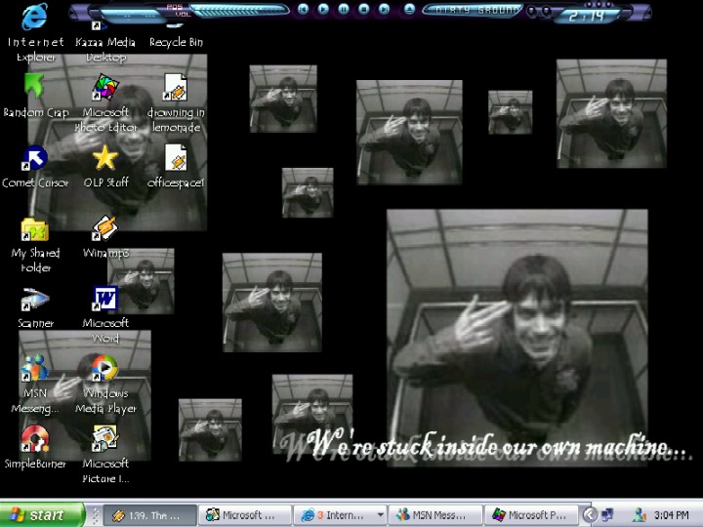The height and width of the screenshot is (527, 703).
Task: Click the Dirty Ground song title display
Action: [475, 10]
